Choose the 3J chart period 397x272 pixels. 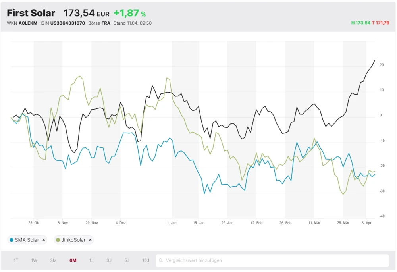tap(109, 260)
